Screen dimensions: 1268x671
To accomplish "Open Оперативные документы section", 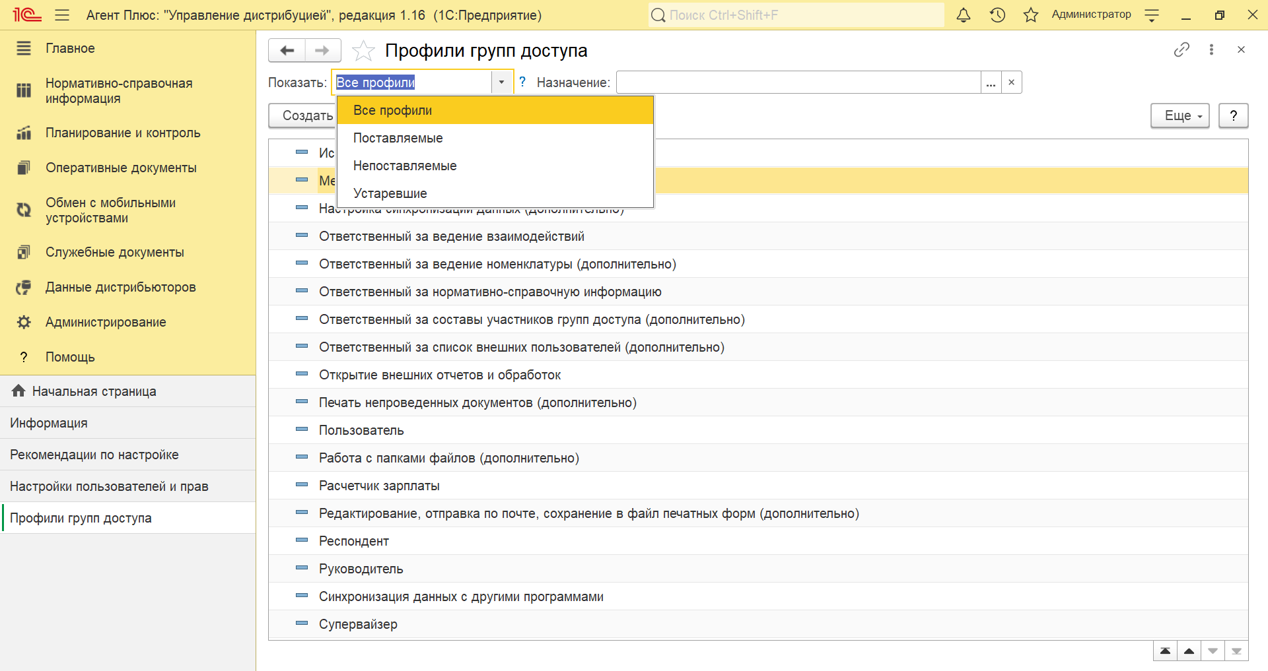I will click(127, 168).
